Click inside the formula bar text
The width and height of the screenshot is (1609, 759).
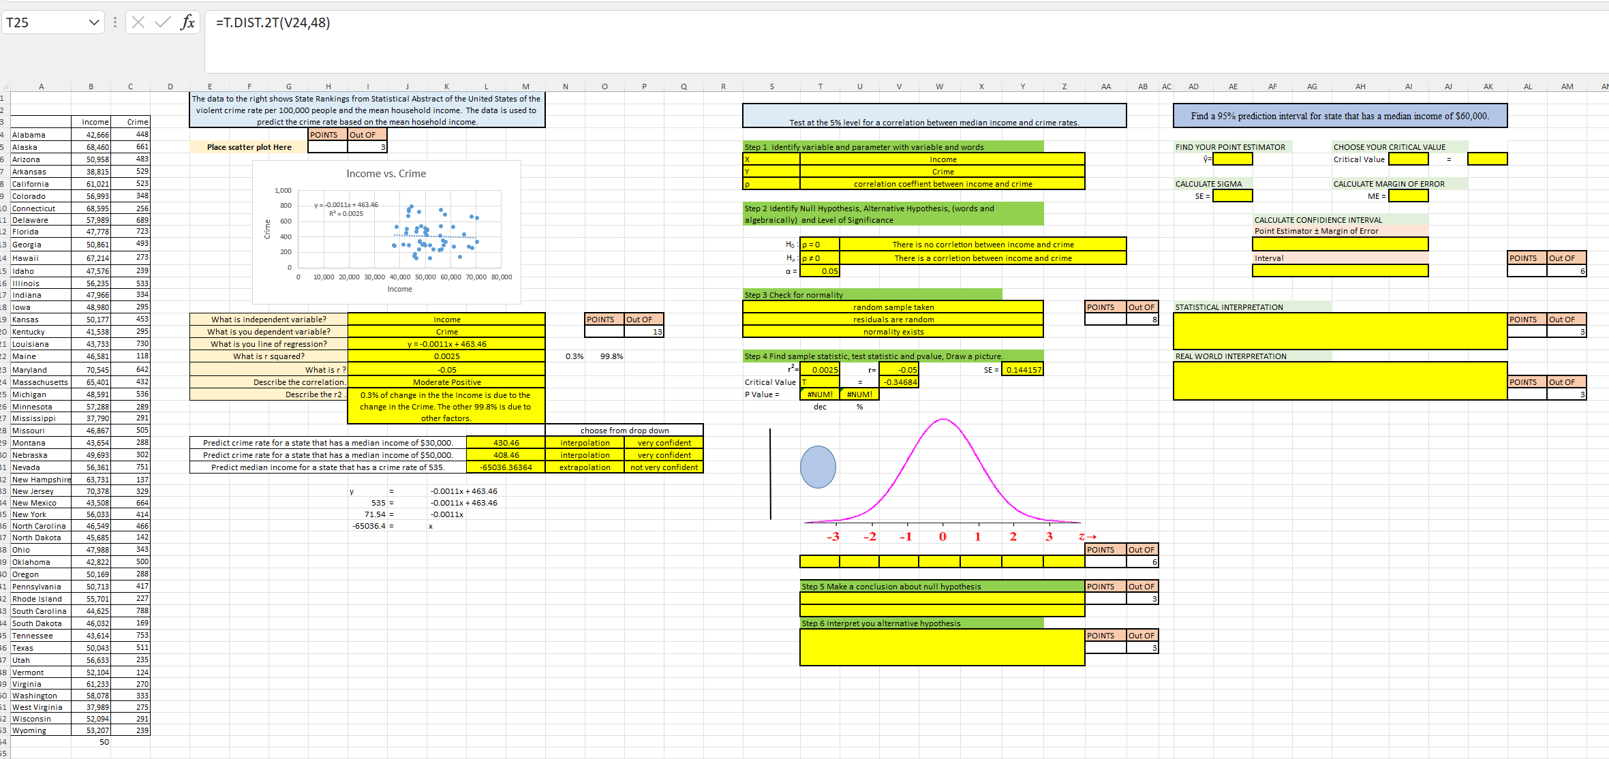(x=273, y=22)
